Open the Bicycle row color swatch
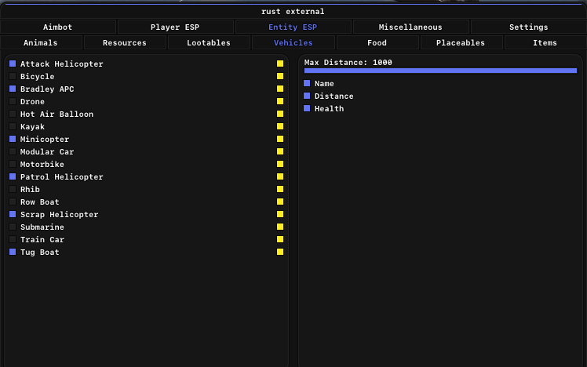587x367 pixels. (280, 76)
